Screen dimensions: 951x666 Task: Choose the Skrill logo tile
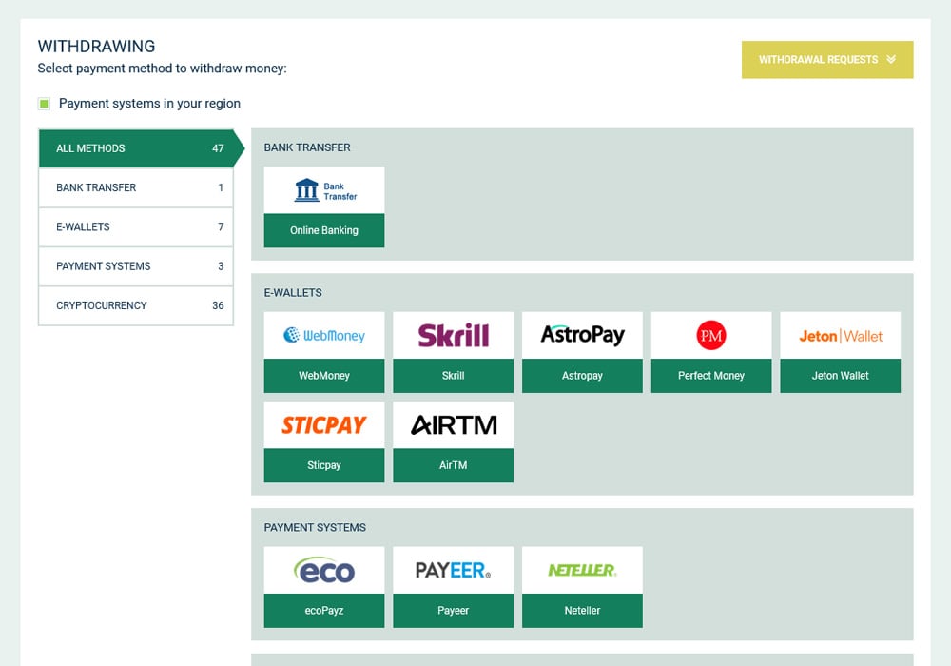pos(453,336)
